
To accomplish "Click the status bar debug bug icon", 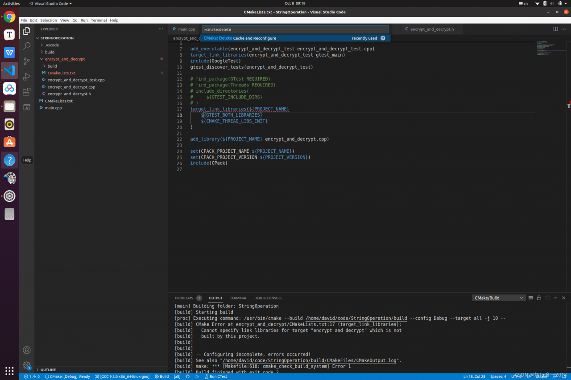I will (188, 376).
